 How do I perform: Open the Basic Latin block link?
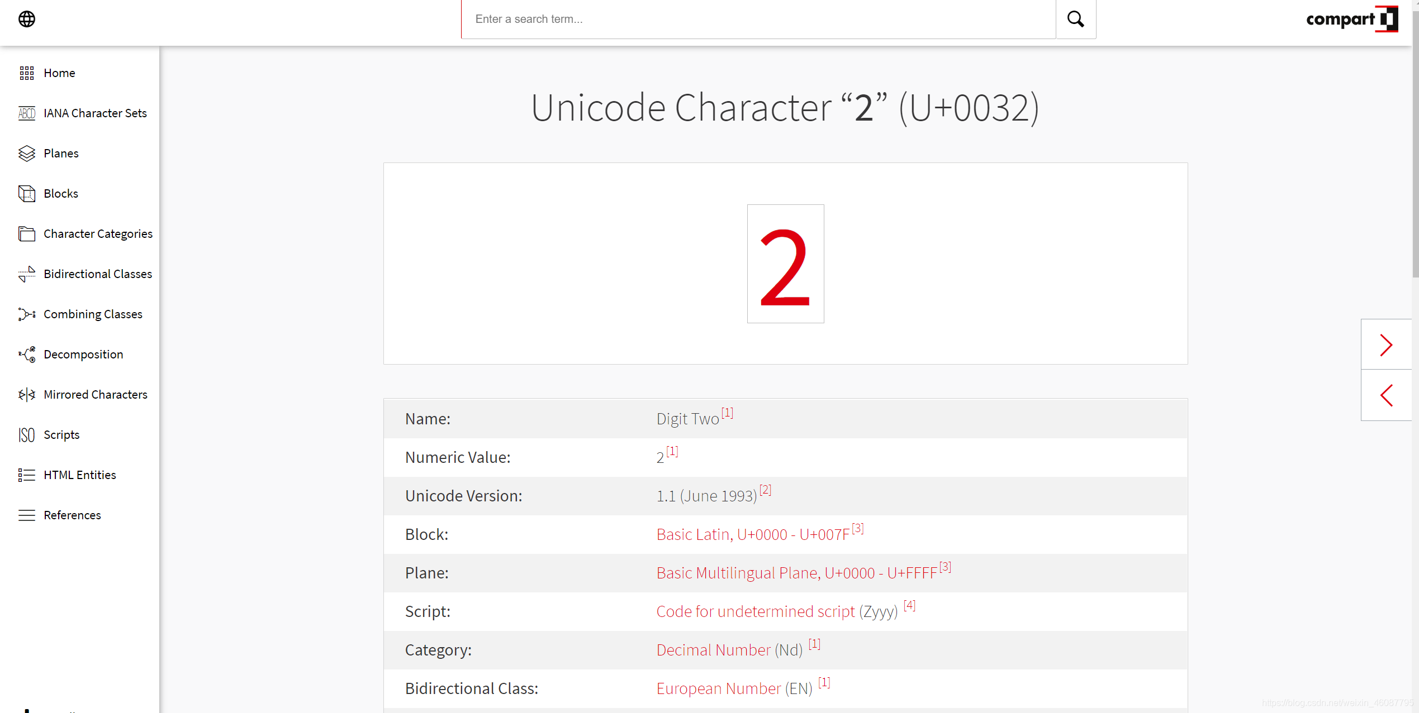pos(752,534)
